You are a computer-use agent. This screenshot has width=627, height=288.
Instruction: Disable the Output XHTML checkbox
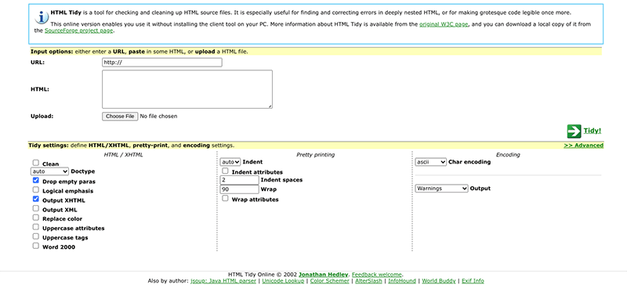coord(36,199)
